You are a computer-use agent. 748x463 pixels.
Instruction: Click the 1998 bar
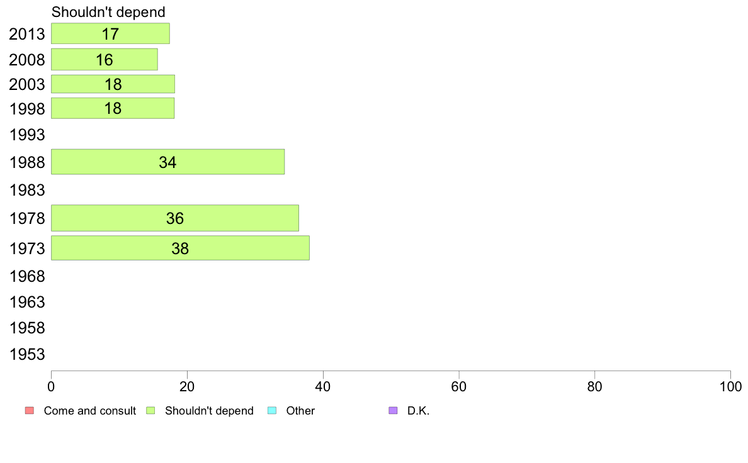click(113, 108)
